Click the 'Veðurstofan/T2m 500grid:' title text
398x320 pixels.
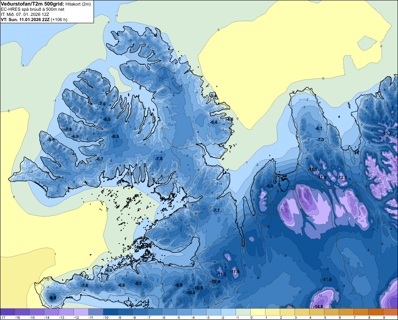tap(33, 4)
